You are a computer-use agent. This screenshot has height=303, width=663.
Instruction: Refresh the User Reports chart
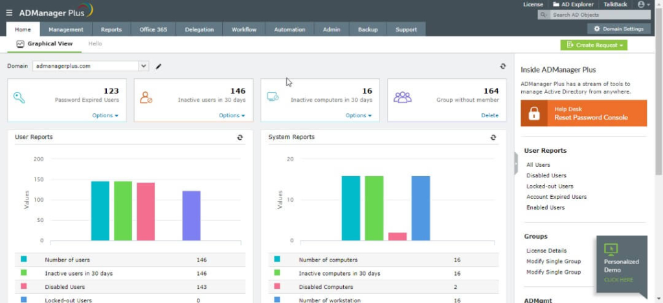coord(240,137)
